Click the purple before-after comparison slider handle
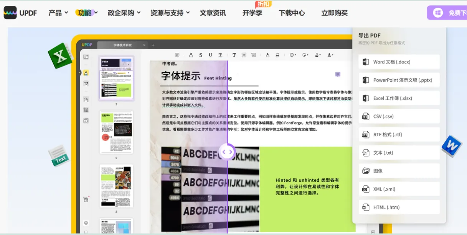The image size is (467, 235). pyautogui.click(x=227, y=152)
